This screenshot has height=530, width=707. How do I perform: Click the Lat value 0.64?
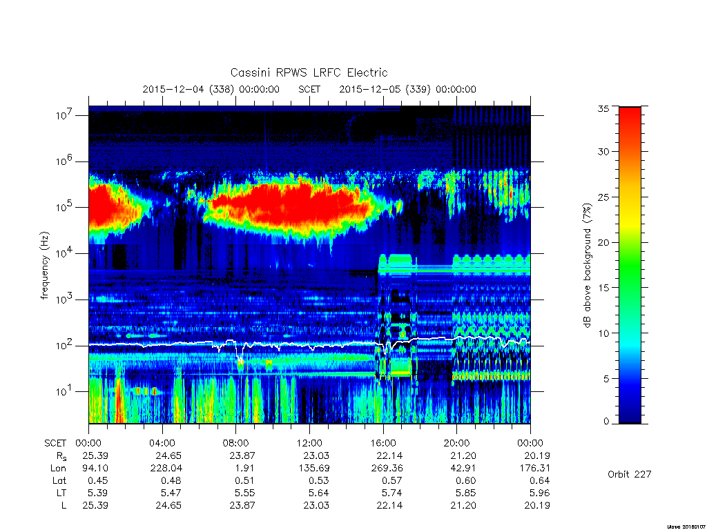[x=540, y=480]
